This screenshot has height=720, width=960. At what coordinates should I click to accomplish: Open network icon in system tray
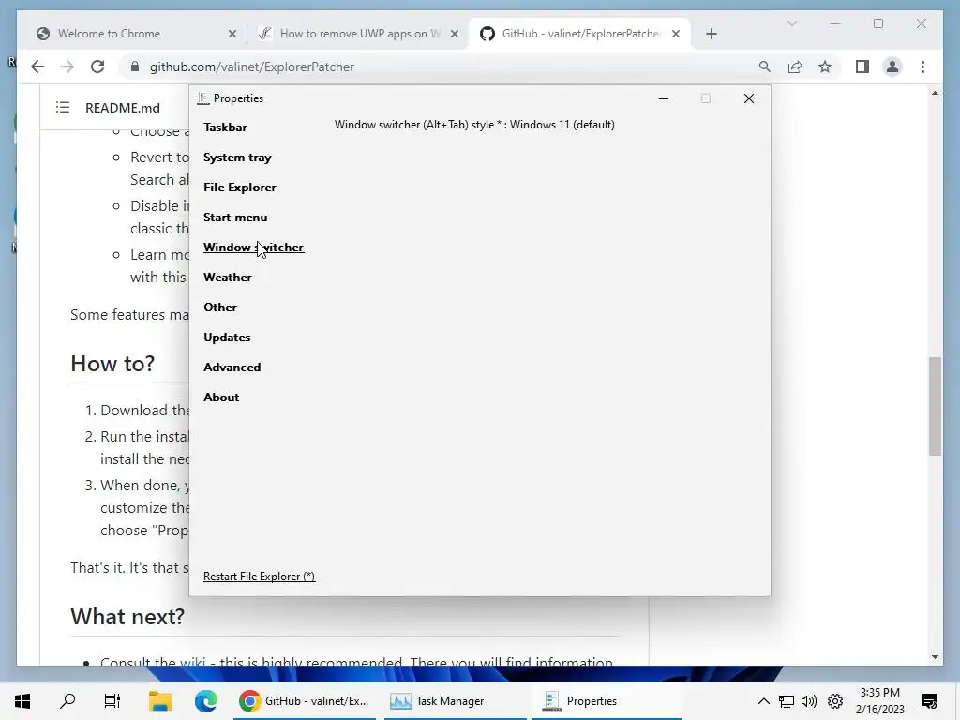pos(787,701)
